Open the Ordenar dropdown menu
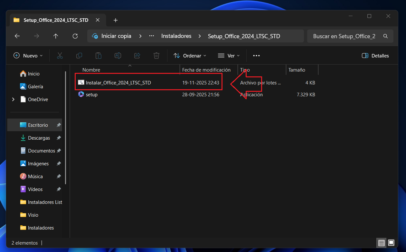Image resolution: width=406 pixels, height=252 pixels. tap(190, 56)
